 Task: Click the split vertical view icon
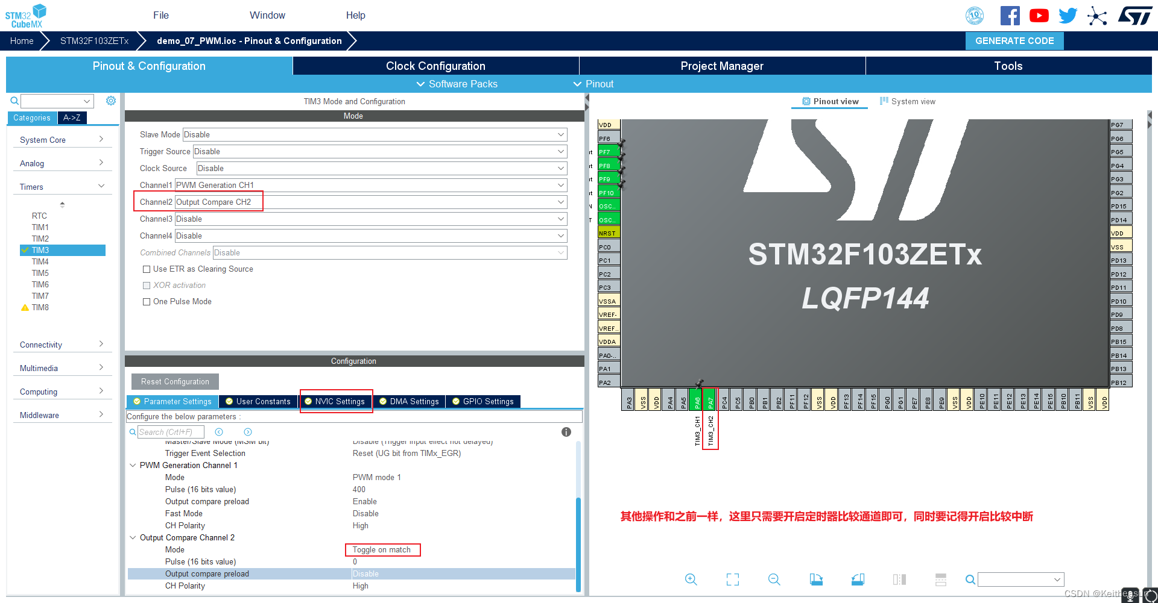[899, 580]
